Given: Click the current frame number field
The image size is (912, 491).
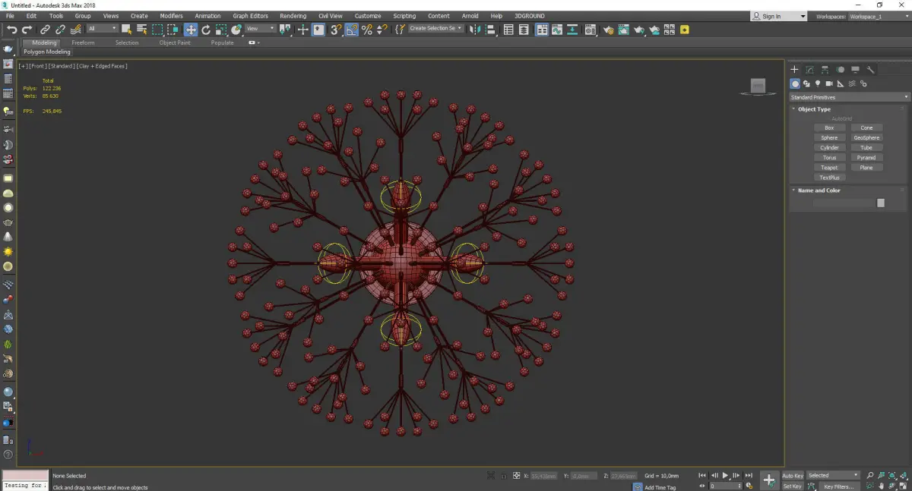Looking at the screenshot, I should pos(725,486).
